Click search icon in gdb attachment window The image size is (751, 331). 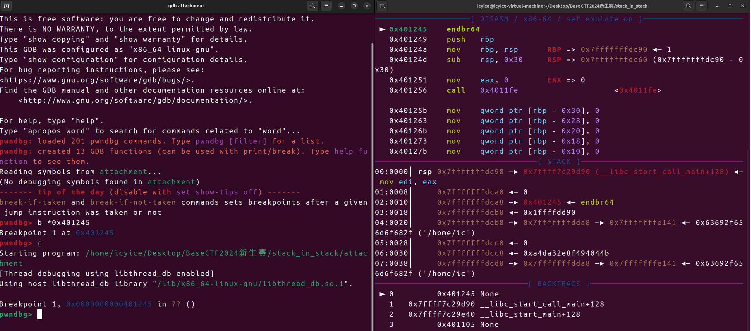point(313,6)
